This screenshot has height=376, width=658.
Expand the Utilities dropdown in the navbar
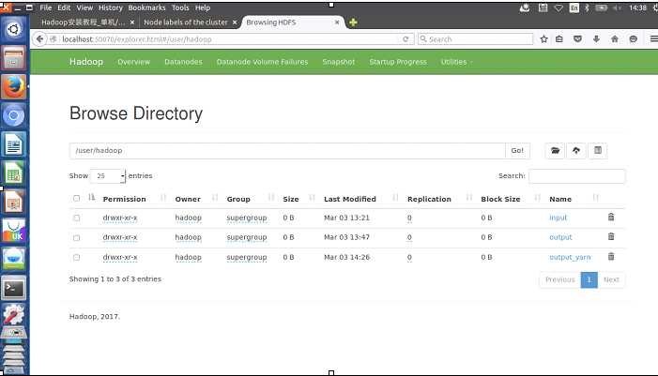click(456, 62)
